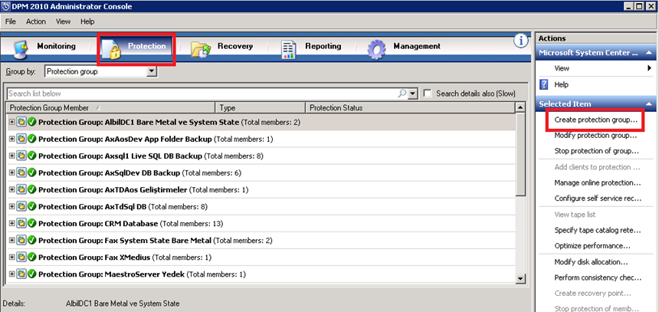Click green status icon of Fax System State Bare Metal
This screenshot has width=659, height=312.
pos(31,241)
